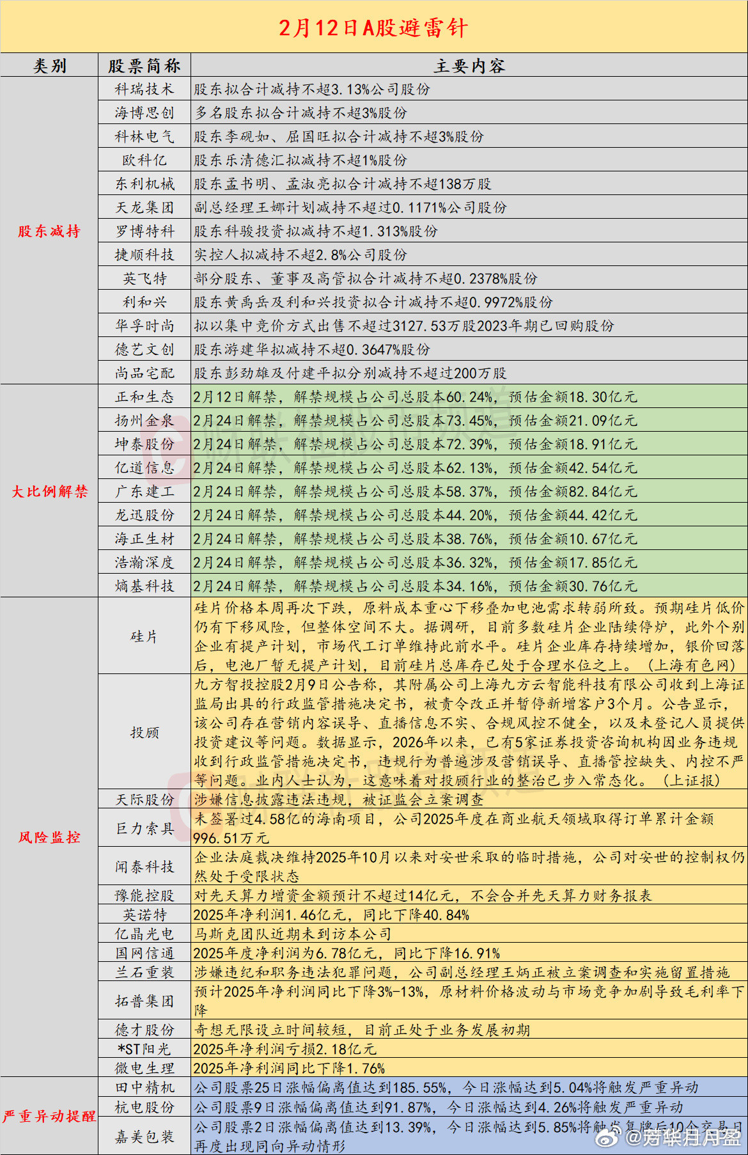This screenshot has height=1155, width=748.
Task: Click stock name '闻泰科技'
Action: (144, 867)
